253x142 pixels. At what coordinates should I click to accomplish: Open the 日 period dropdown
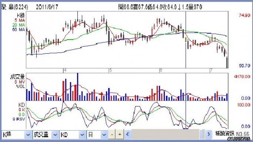coord(97,135)
